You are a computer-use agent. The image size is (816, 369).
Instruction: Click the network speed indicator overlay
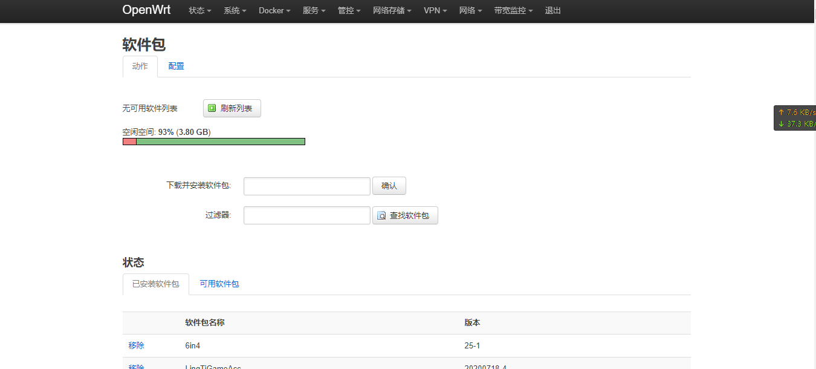click(795, 117)
